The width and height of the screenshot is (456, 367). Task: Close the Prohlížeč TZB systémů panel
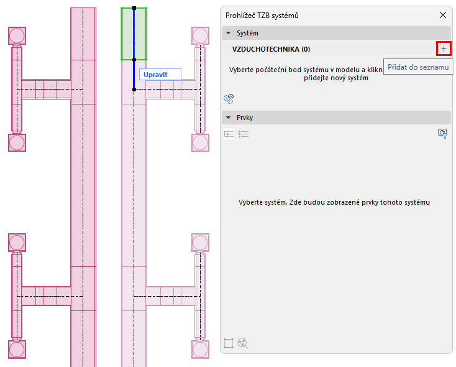point(442,15)
